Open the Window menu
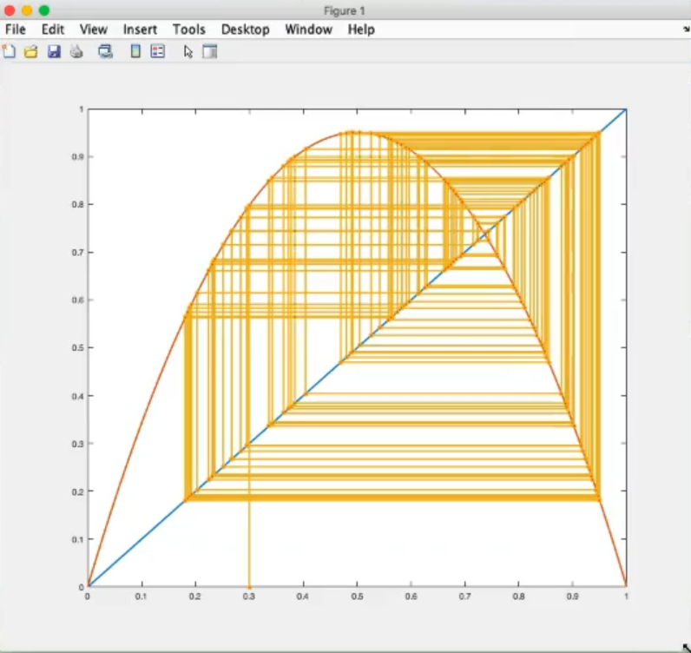This screenshot has height=653, width=691. point(308,30)
